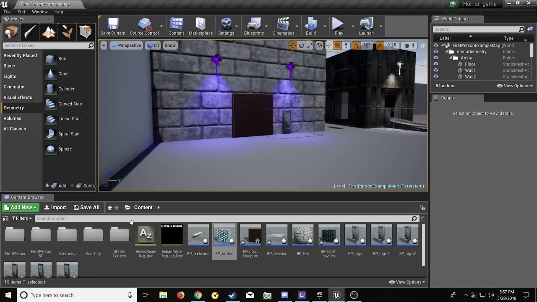Select the Place mode icon
This screenshot has height=302, width=537.
[x=11, y=32]
